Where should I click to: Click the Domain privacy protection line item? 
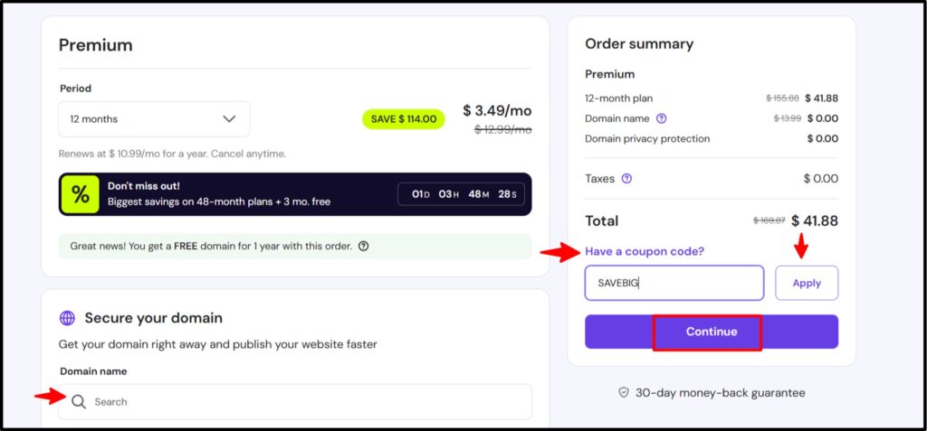pos(647,139)
